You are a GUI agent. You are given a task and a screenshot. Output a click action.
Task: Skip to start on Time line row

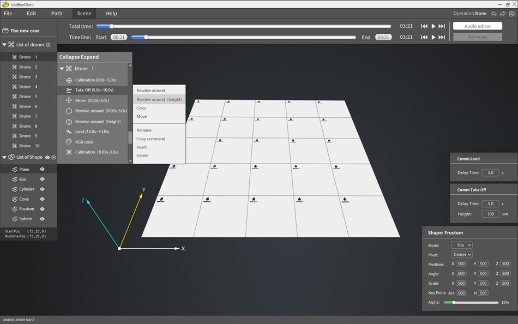(x=424, y=37)
